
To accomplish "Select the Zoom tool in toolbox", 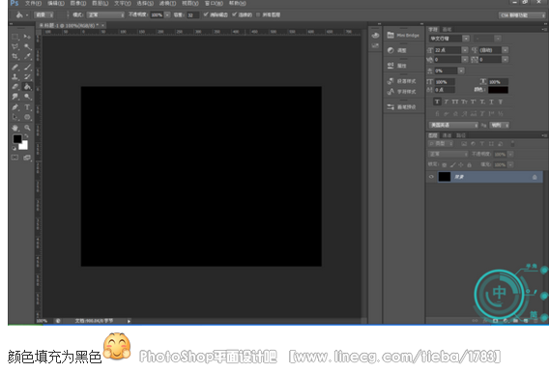I will (27, 128).
